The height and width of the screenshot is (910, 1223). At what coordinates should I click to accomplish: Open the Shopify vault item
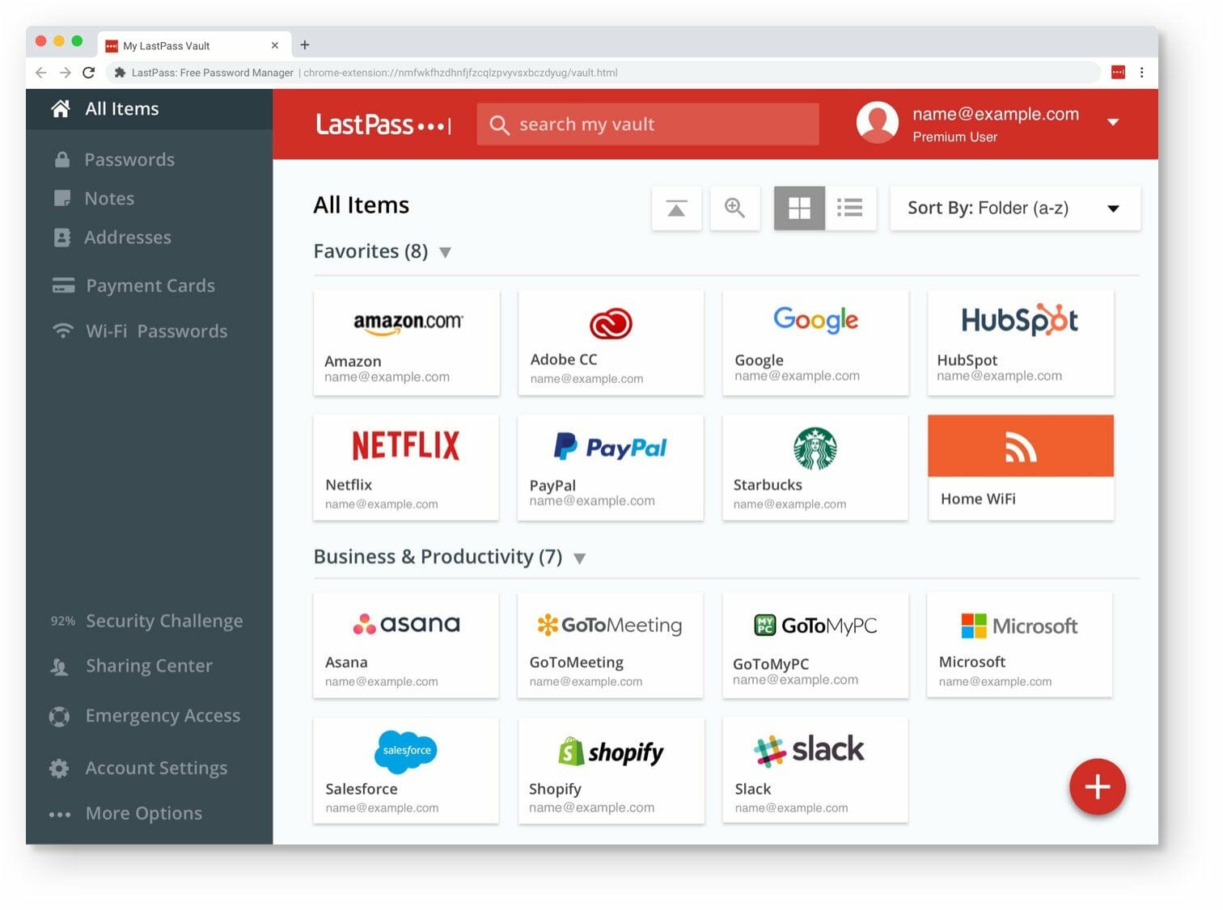[611, 770]
